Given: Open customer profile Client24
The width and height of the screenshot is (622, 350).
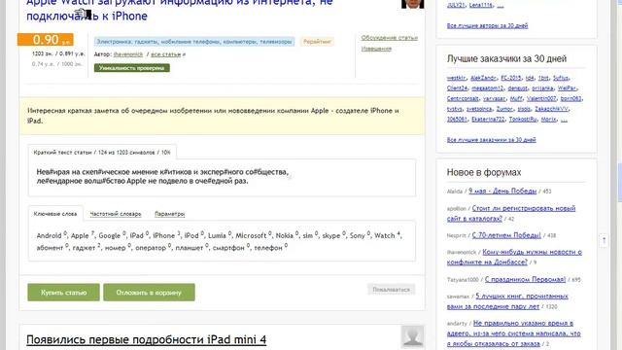Looking at the screenshot, I should pyautogui.click(x=457, y=88).
